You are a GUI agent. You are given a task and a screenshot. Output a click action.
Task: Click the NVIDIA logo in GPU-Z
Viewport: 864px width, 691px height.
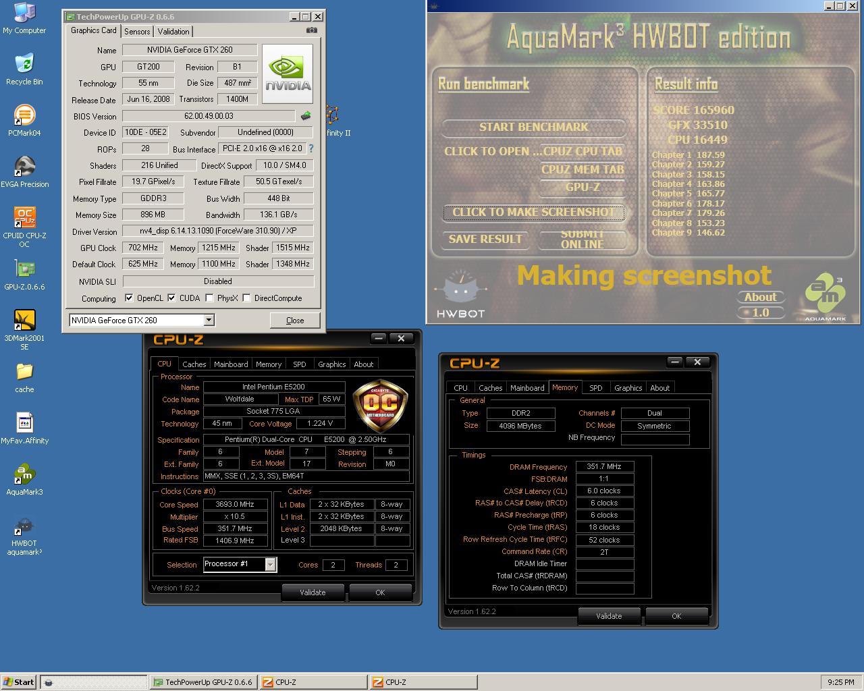(x=288, y=74)
